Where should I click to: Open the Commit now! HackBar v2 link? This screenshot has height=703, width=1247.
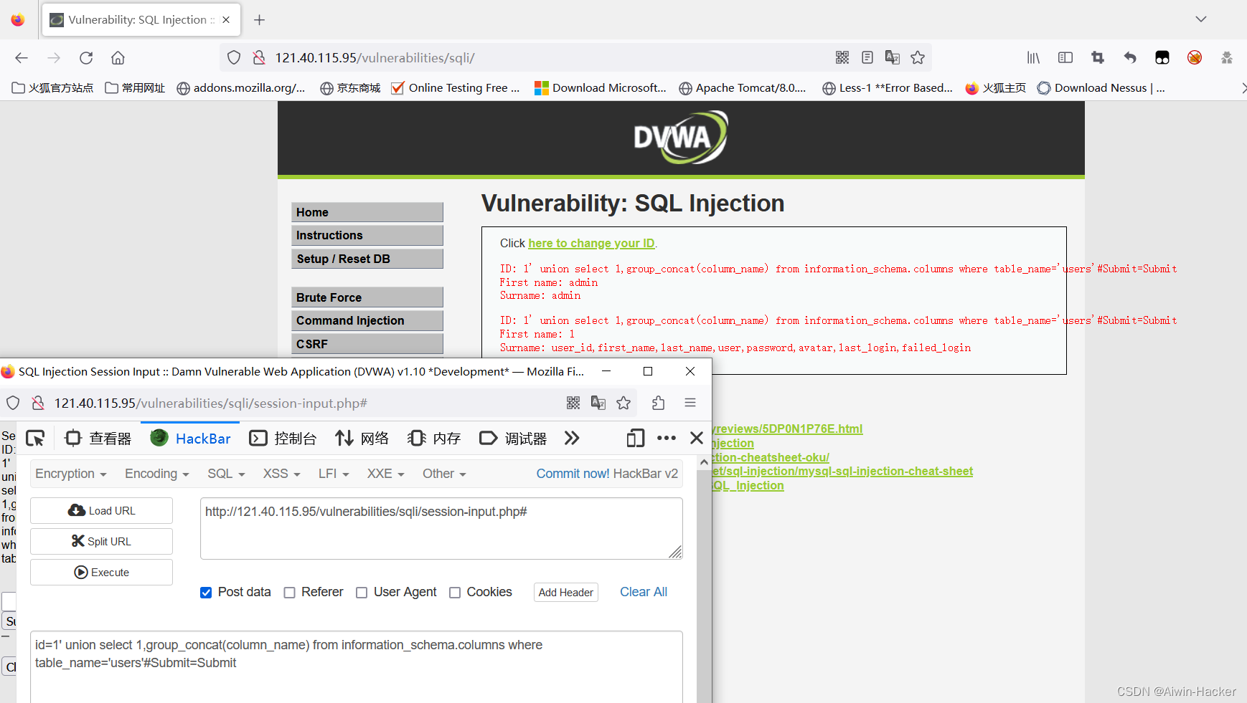[607, 474]
